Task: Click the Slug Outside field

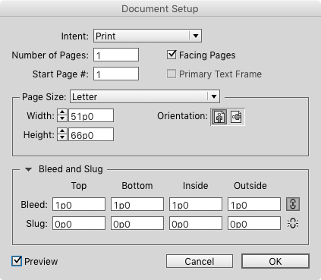Action: coord(254,223)
